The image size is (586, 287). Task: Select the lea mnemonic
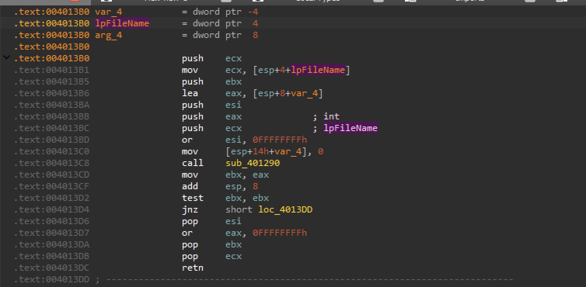pos(190,93)
